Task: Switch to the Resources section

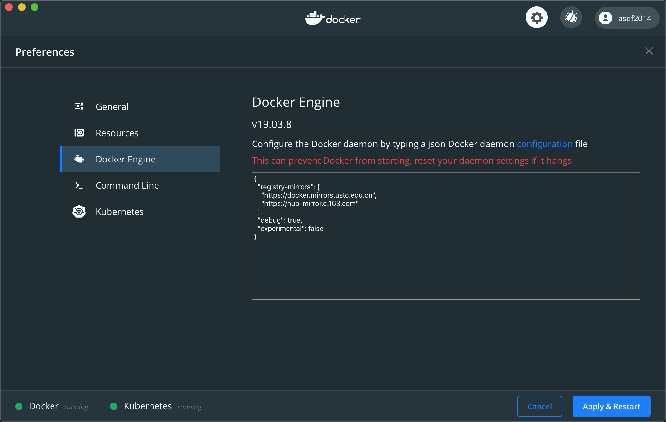Action: [x=117, y=133]
